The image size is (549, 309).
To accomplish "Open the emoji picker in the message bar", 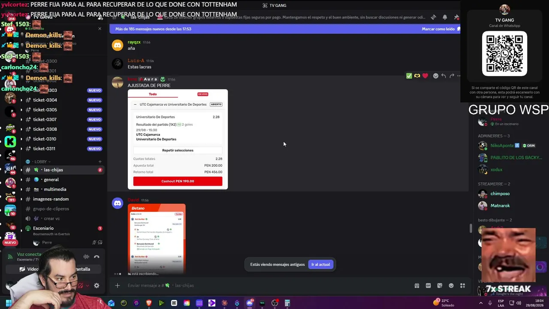I will 451,285.
